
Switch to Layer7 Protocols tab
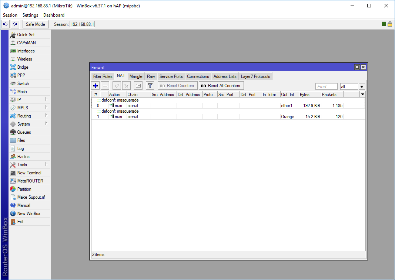click(255, 76)
